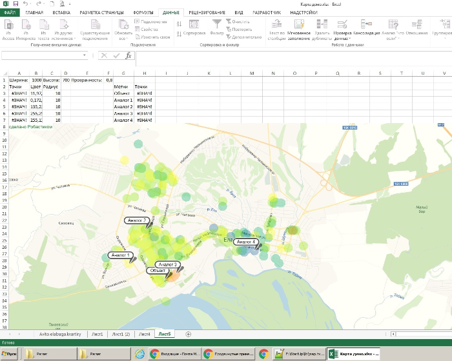Import data from the Internet
This screenshot has height=361, width=452.
coord(26,30)
